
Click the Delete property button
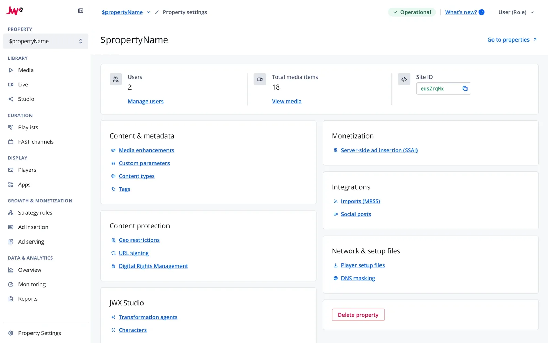click(358, 315)
